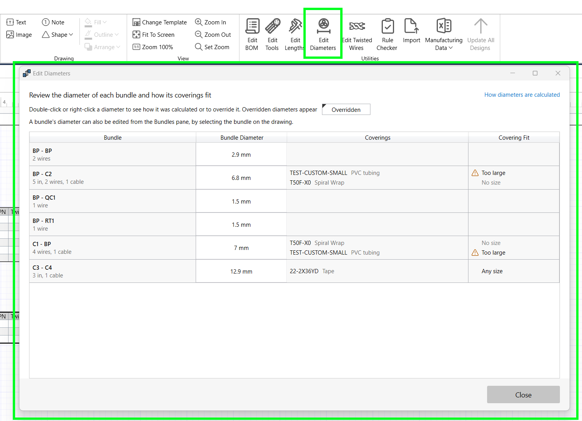Image resolution: width=582 pixels, height=421 pixels.
Task: Select the 7 mm diameter for C1 - BP
Action: tap(241, 248)
